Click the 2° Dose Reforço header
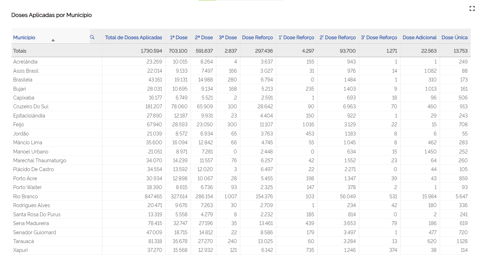Image resolution: width=482 pixels, height=266 pixels. (337, 37)
